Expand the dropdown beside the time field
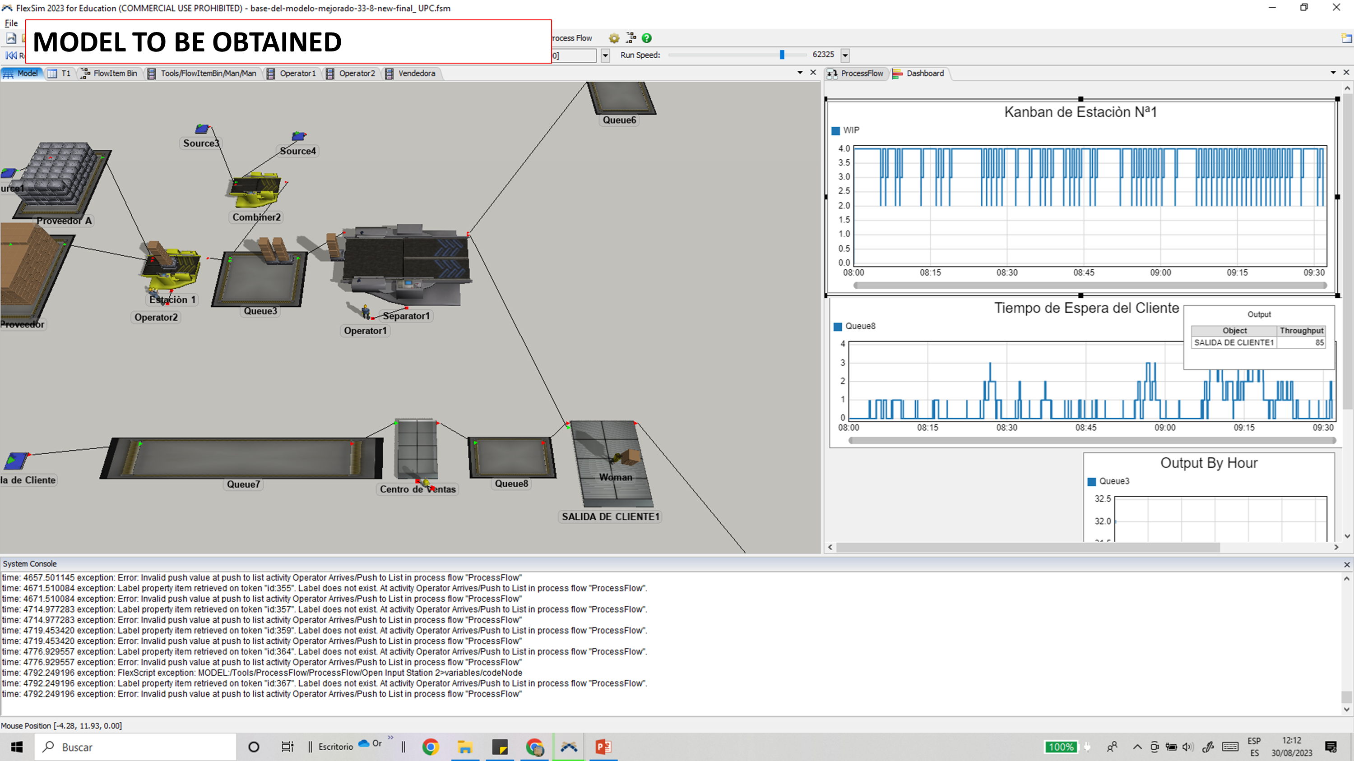 point(605,55)
